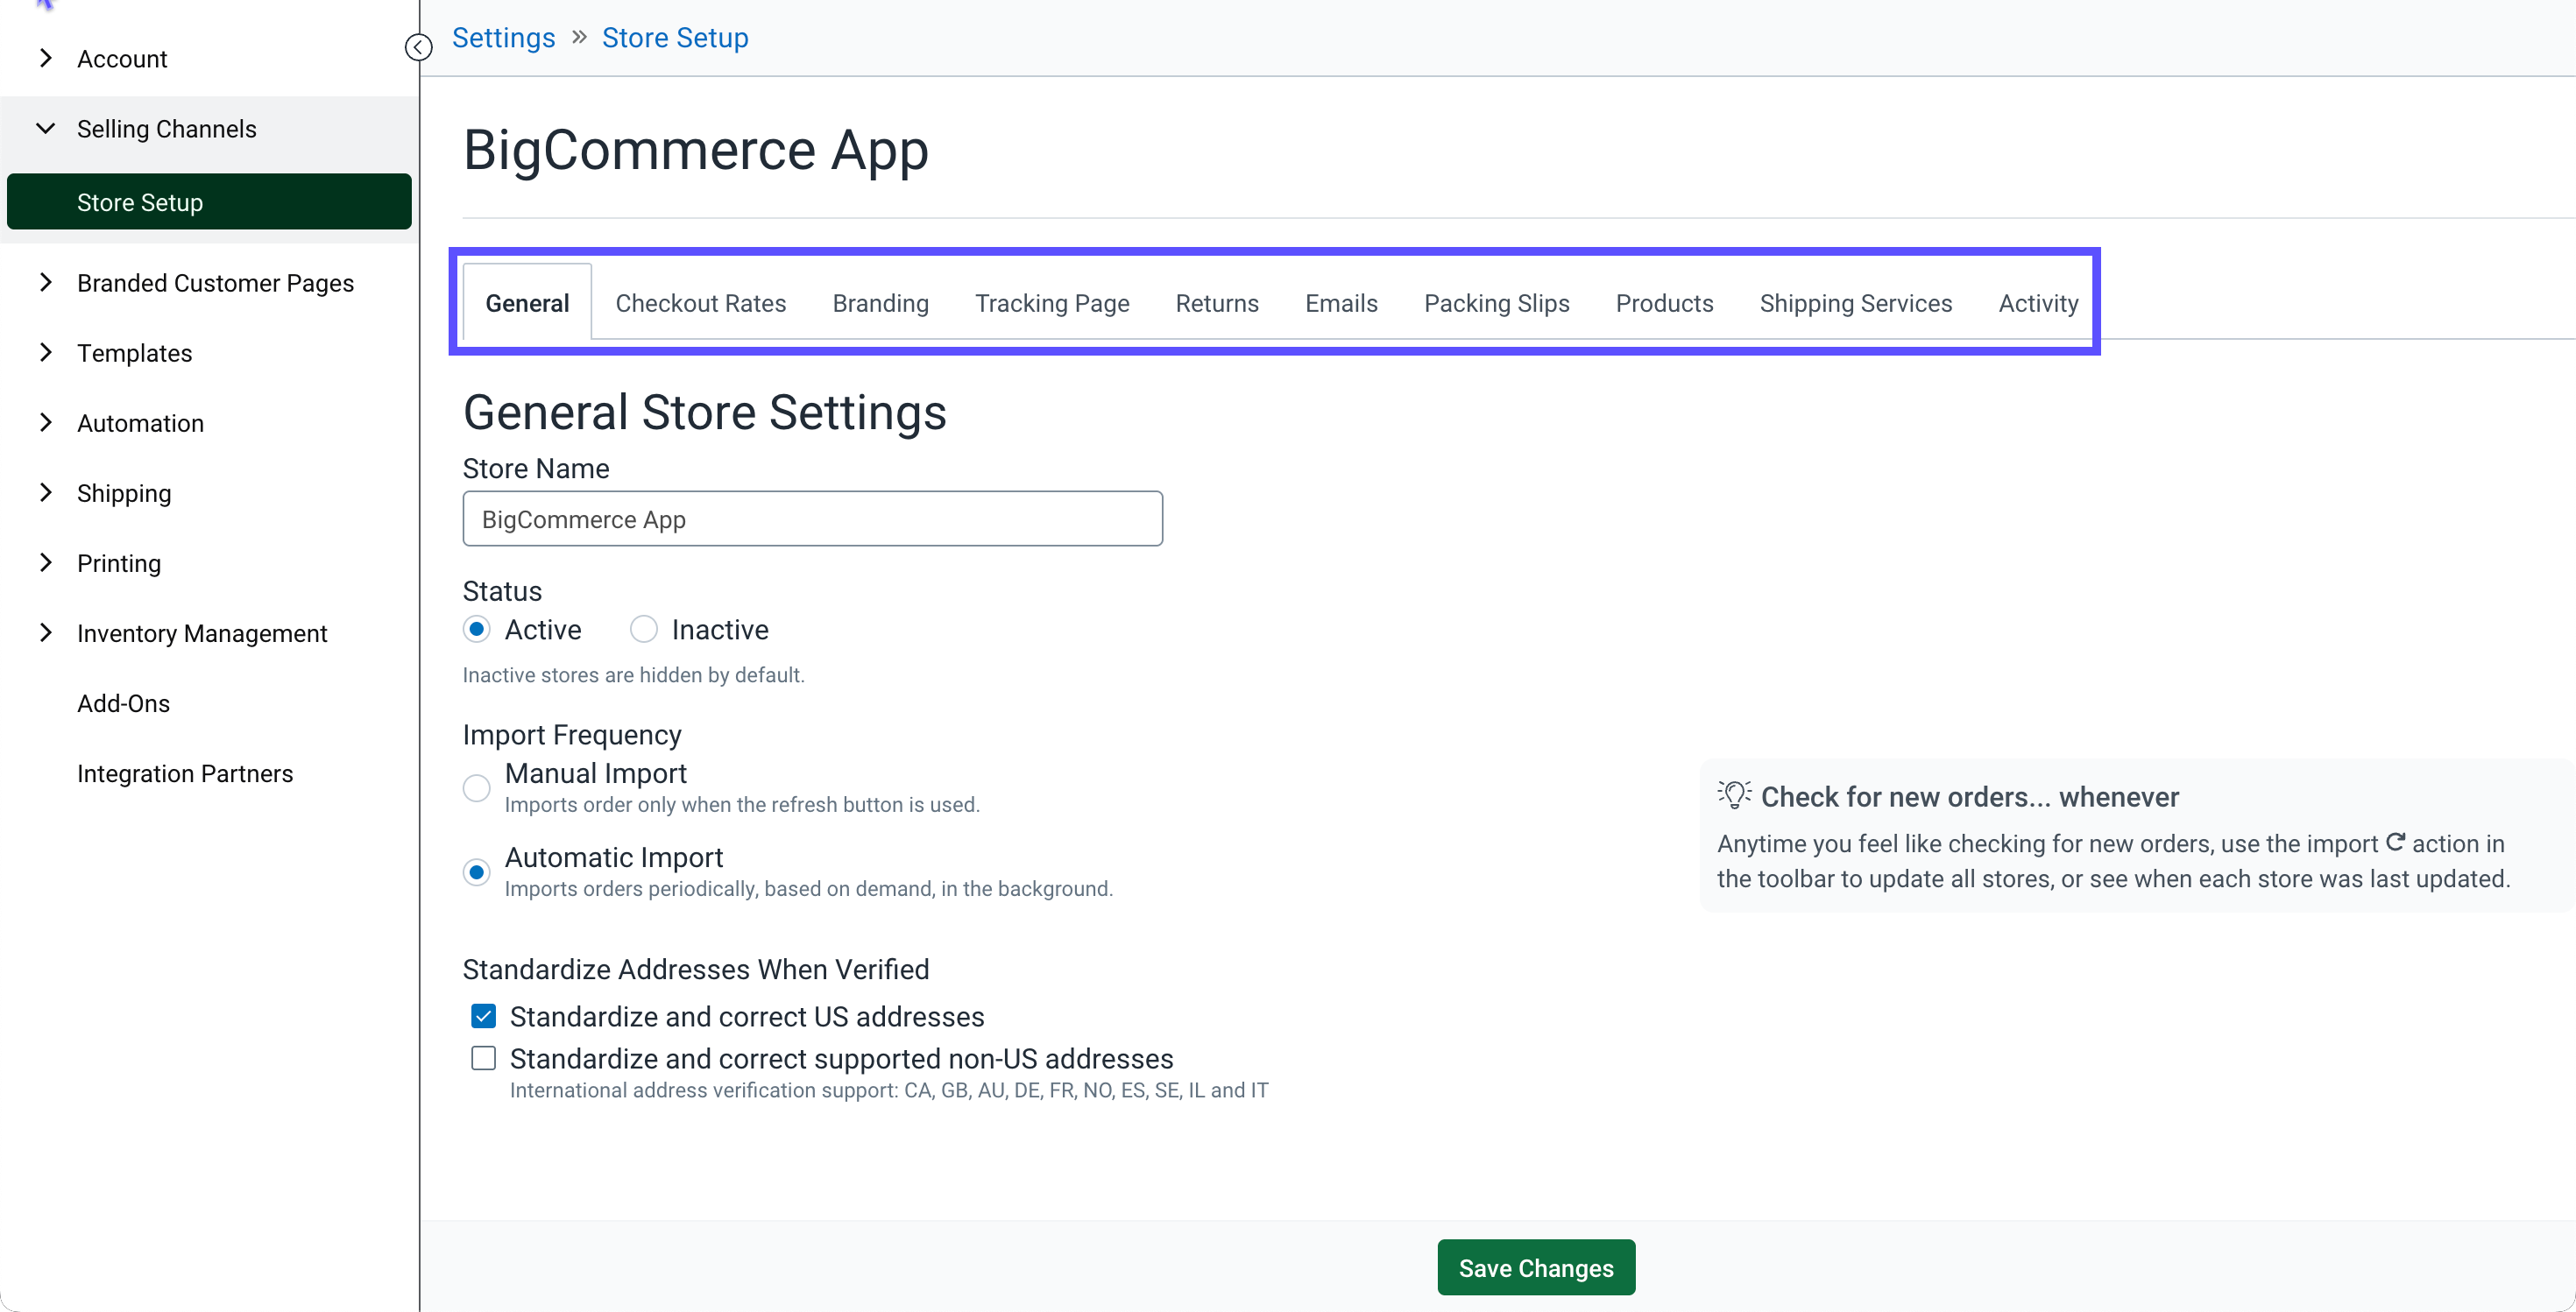The width and height of the screenshot is (2576, 1312).
Task: Expand the Shipping section arrow
Action: [45, 491]
